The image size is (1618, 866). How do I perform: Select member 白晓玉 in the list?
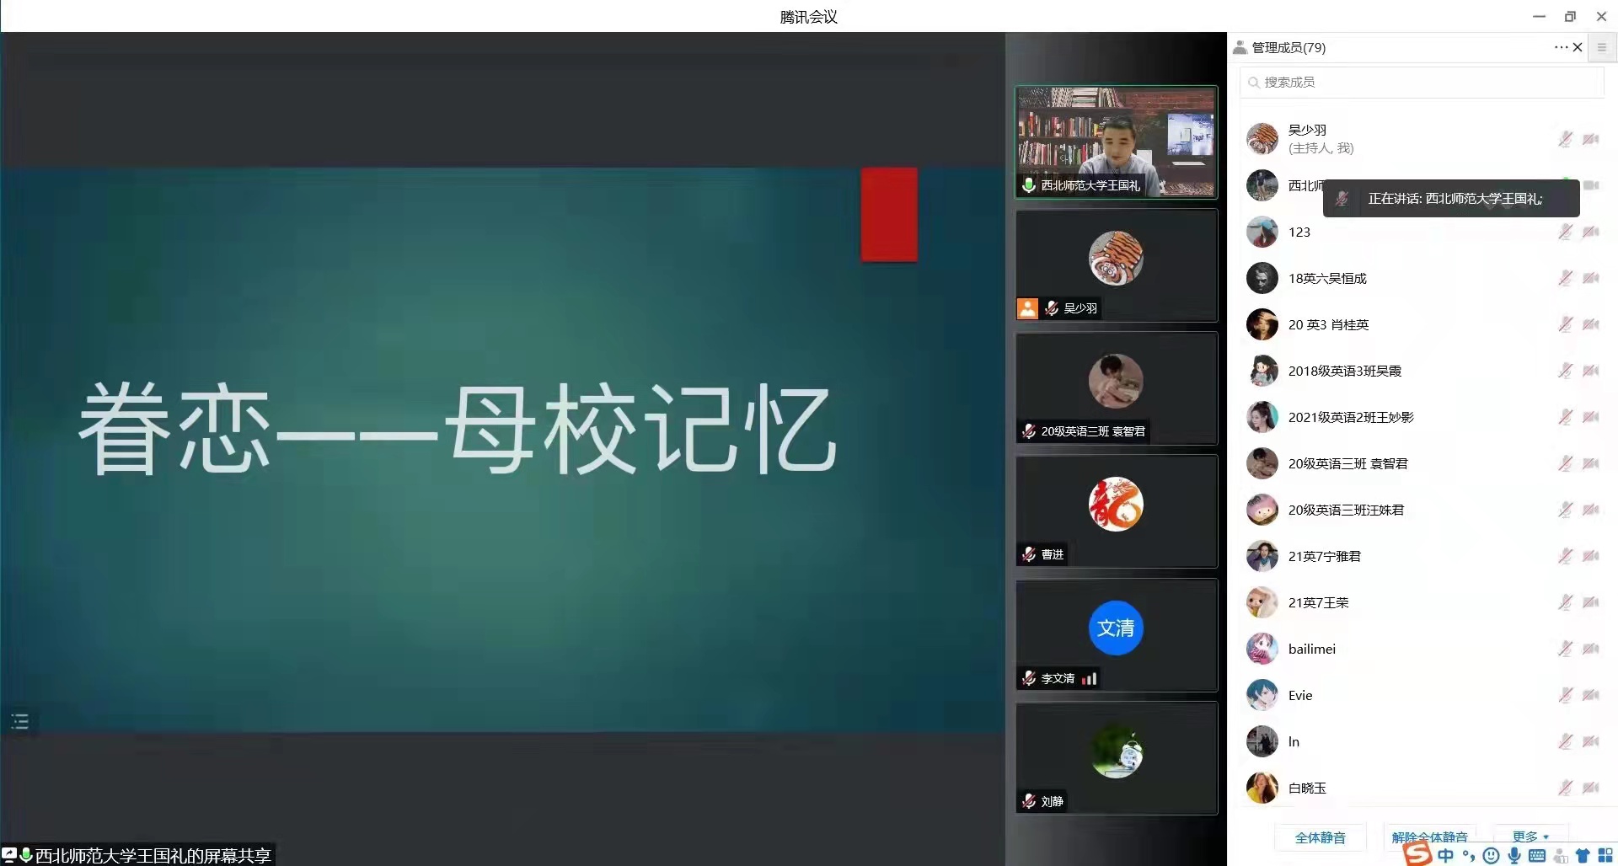pos(1307,788)
